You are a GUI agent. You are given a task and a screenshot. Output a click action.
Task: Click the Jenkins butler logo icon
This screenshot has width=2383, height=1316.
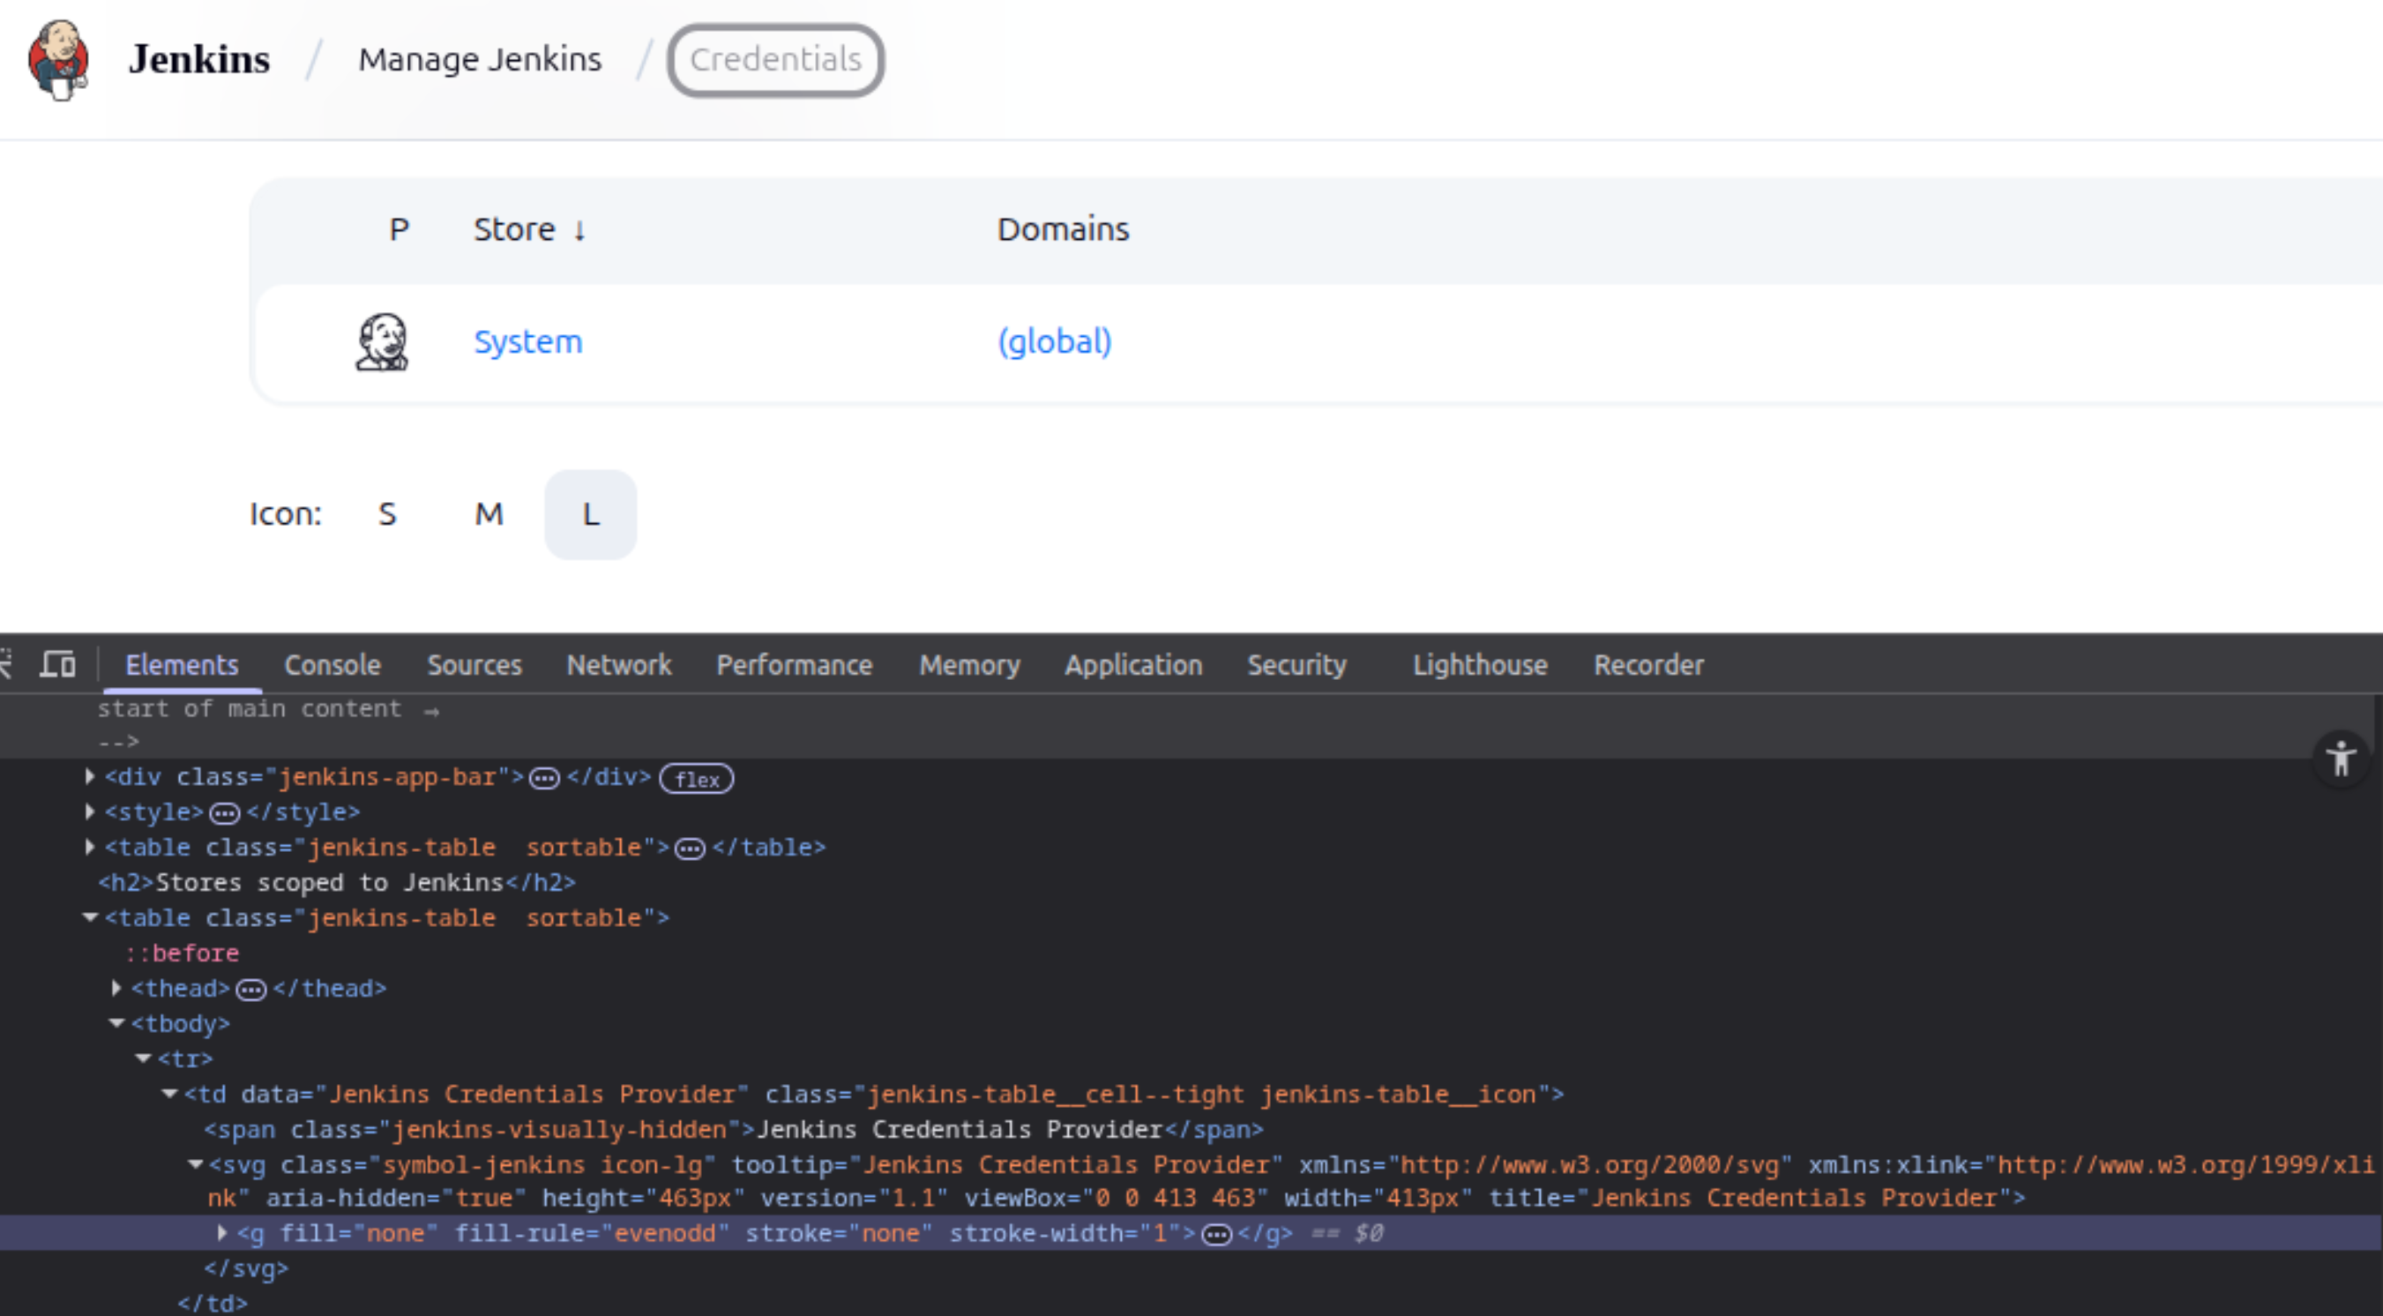(58, 59)
